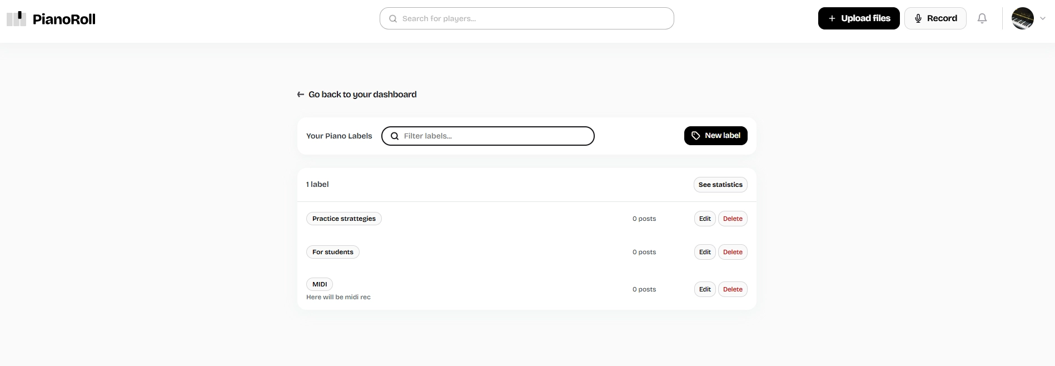Expand the profile menu chevron
The image size is (1055, 366).
tap(1043, 18)
